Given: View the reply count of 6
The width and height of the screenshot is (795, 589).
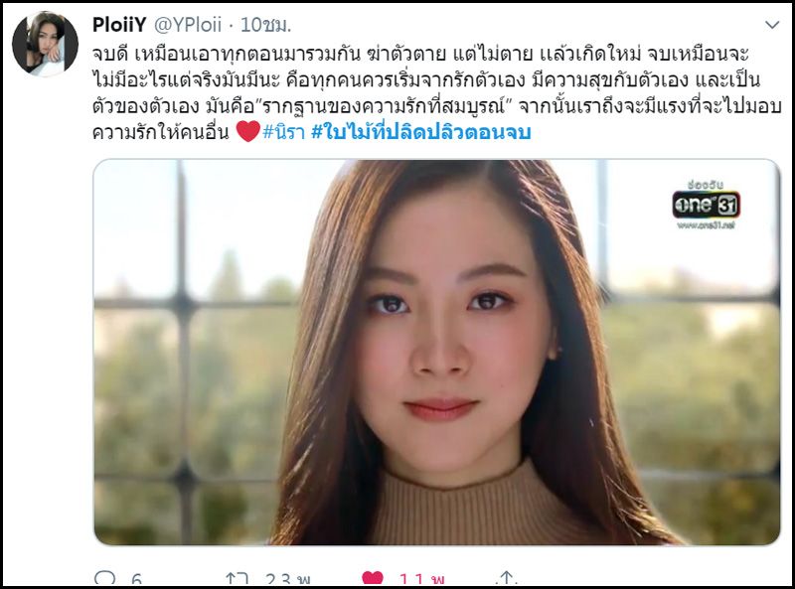Looking at the screenshot, I should pyautogui.click(x=136, y=578).
